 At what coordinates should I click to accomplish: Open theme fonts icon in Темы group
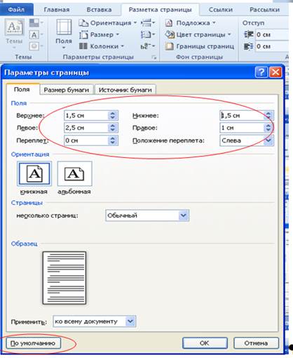click(x=36, y=35)
